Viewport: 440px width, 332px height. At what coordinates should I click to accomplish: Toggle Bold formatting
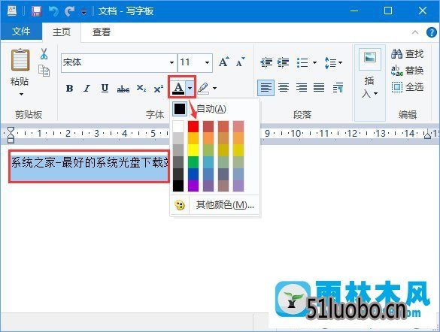pos(70,89)
